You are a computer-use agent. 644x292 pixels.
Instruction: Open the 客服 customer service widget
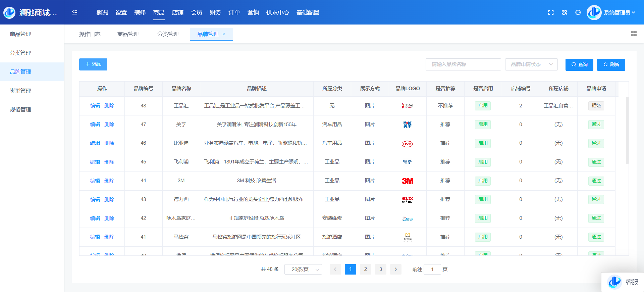[623, 282]
